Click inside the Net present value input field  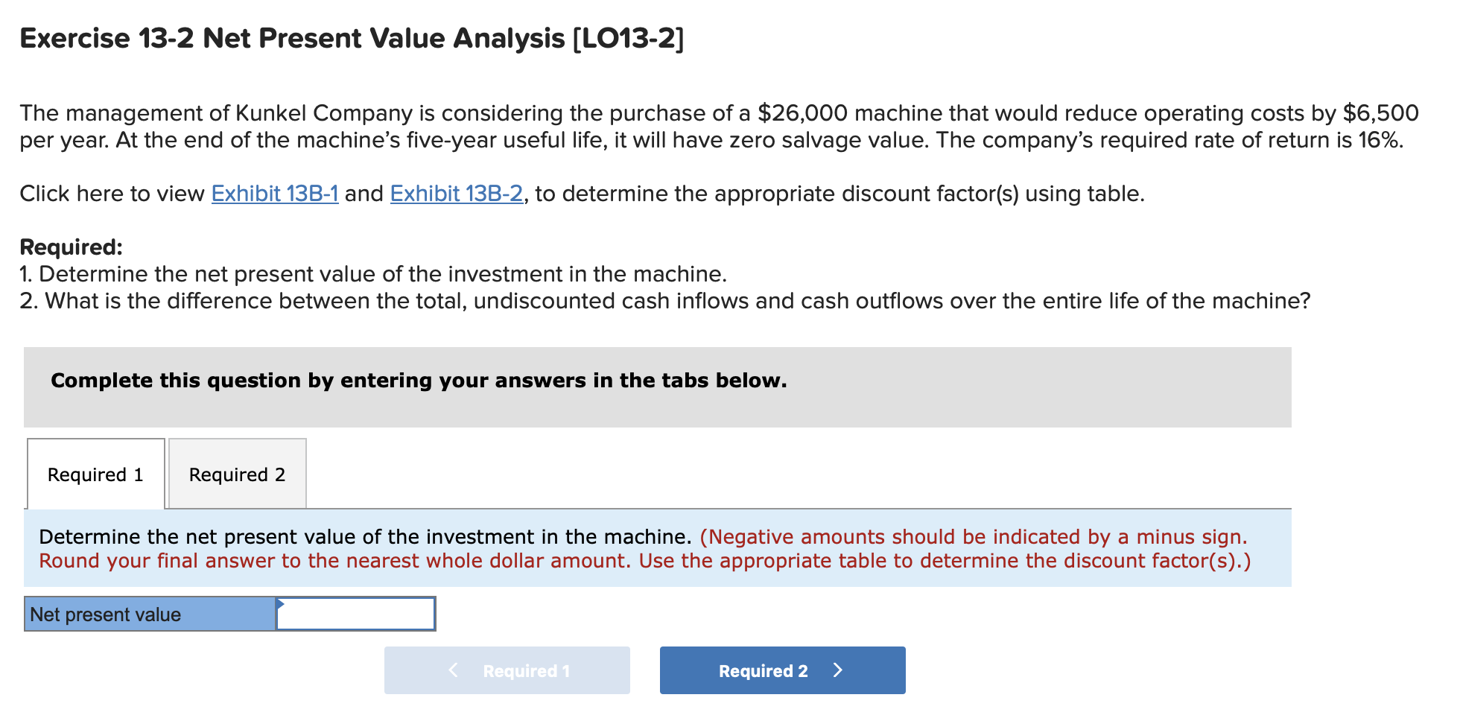(358, 614)
